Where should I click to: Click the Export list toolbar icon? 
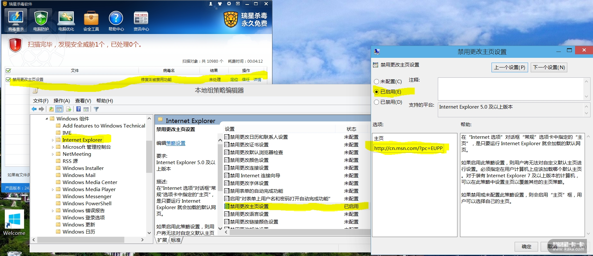[x=69, y=109]
